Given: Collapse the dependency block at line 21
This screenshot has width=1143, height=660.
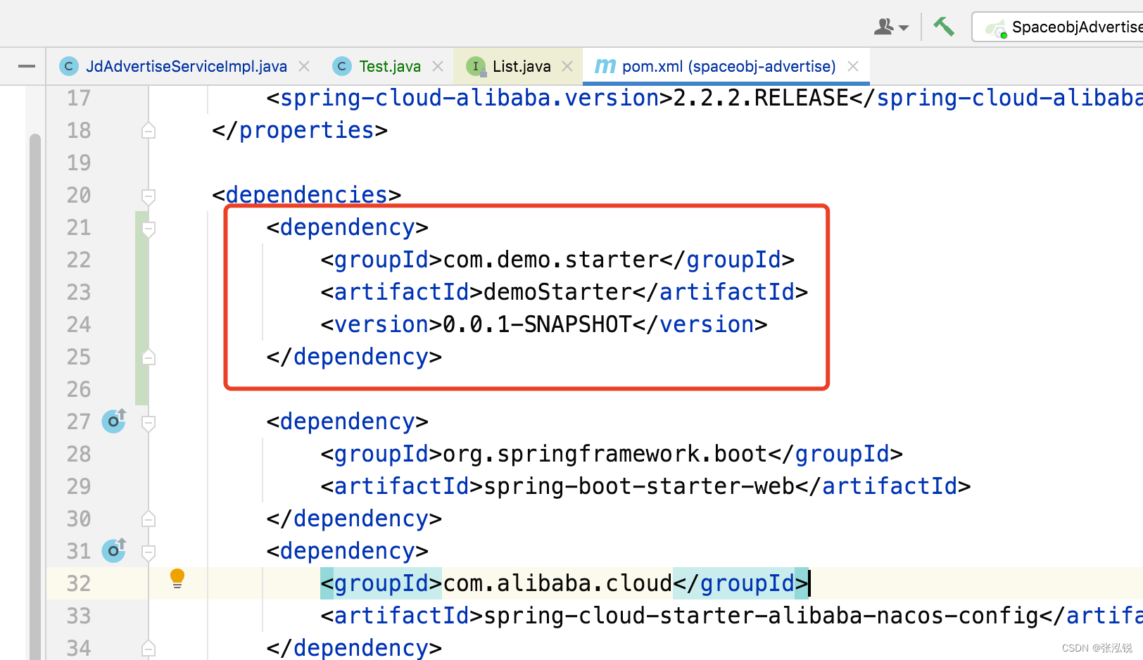Looking at the screenshot, I should (149, 228).
